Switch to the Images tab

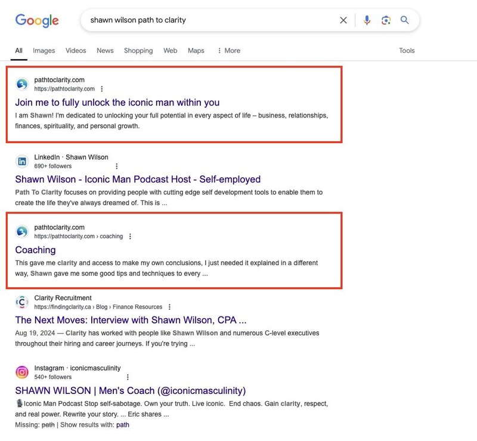pos(44,51)
